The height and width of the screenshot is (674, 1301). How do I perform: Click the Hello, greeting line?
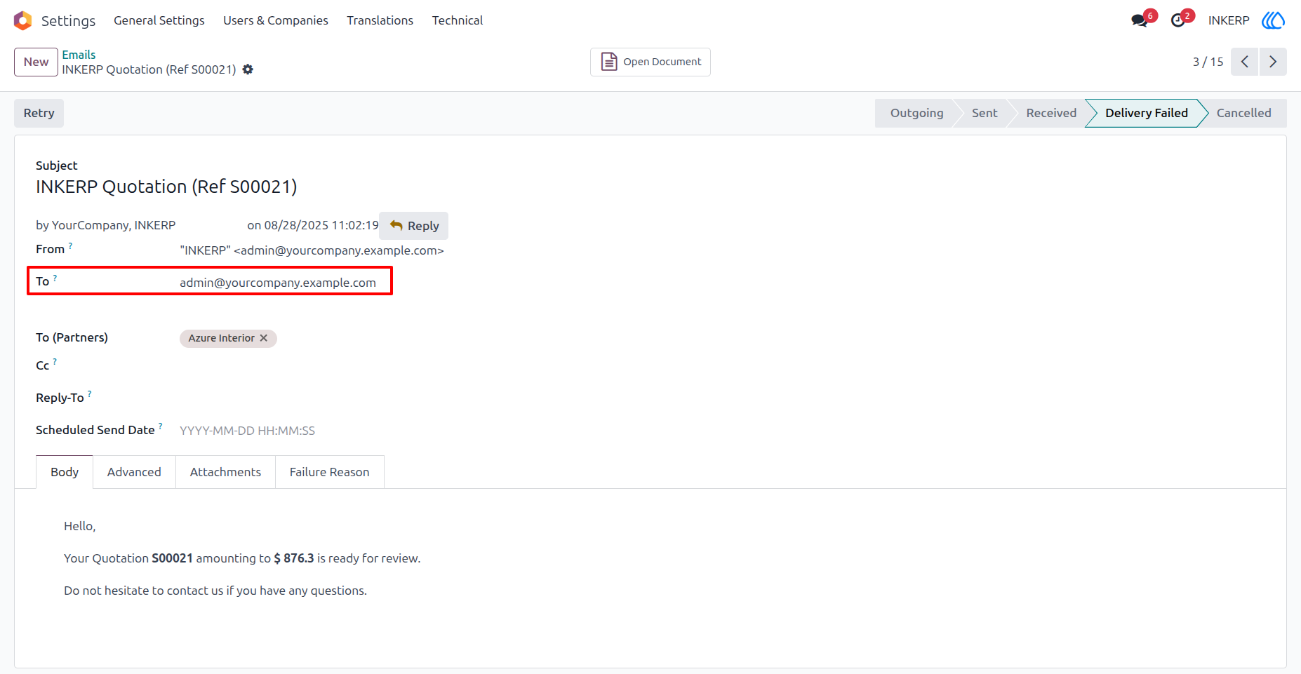(79, 526)
